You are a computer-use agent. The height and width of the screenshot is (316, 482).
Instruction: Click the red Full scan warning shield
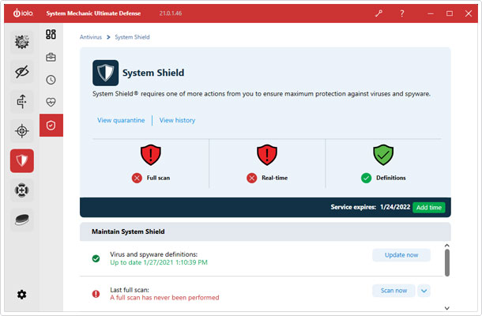tap(151, 155)
